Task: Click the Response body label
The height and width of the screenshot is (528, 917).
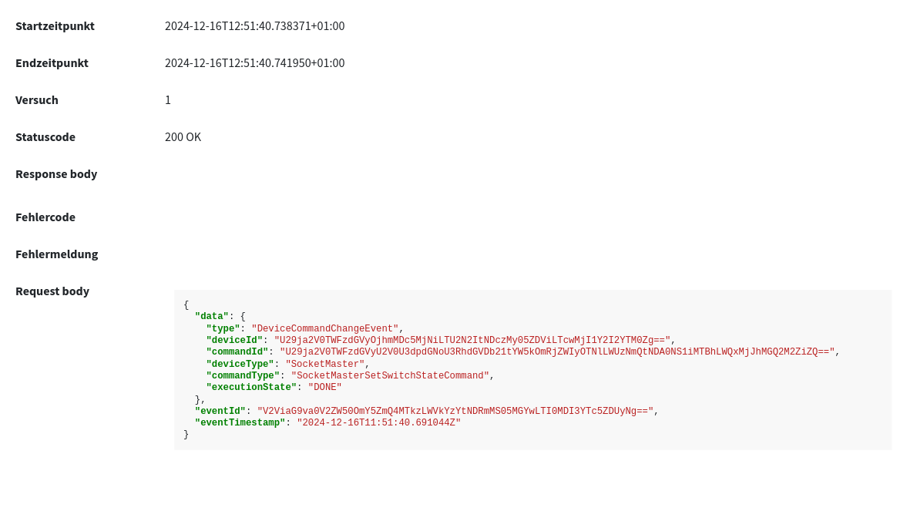Action: tap(56, 173)
